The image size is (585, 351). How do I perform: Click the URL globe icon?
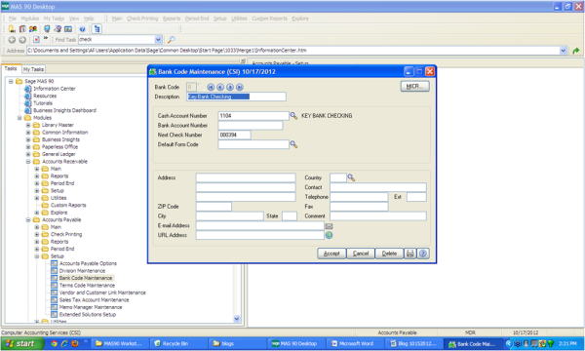coord(330,235)
